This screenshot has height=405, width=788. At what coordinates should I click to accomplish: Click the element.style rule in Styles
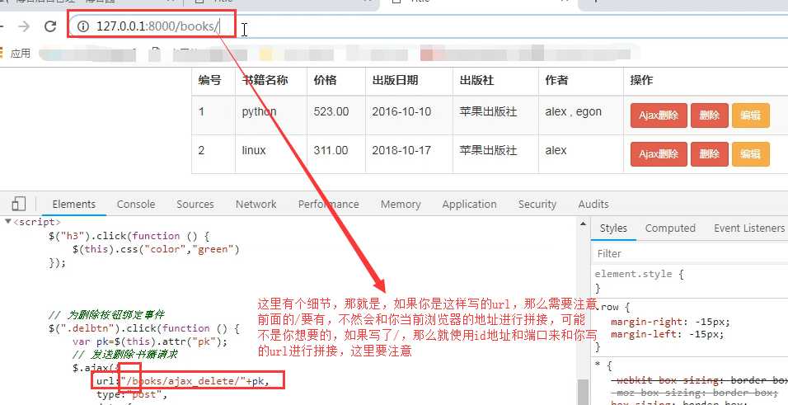click(x=640, y=275)
